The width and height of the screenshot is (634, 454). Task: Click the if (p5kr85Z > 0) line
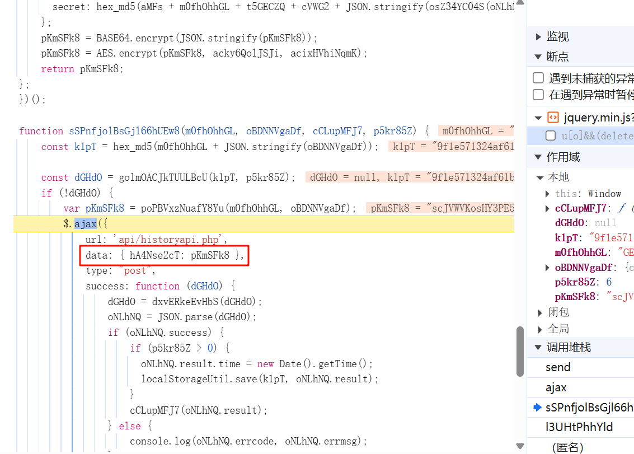click(x=180, y=348)
